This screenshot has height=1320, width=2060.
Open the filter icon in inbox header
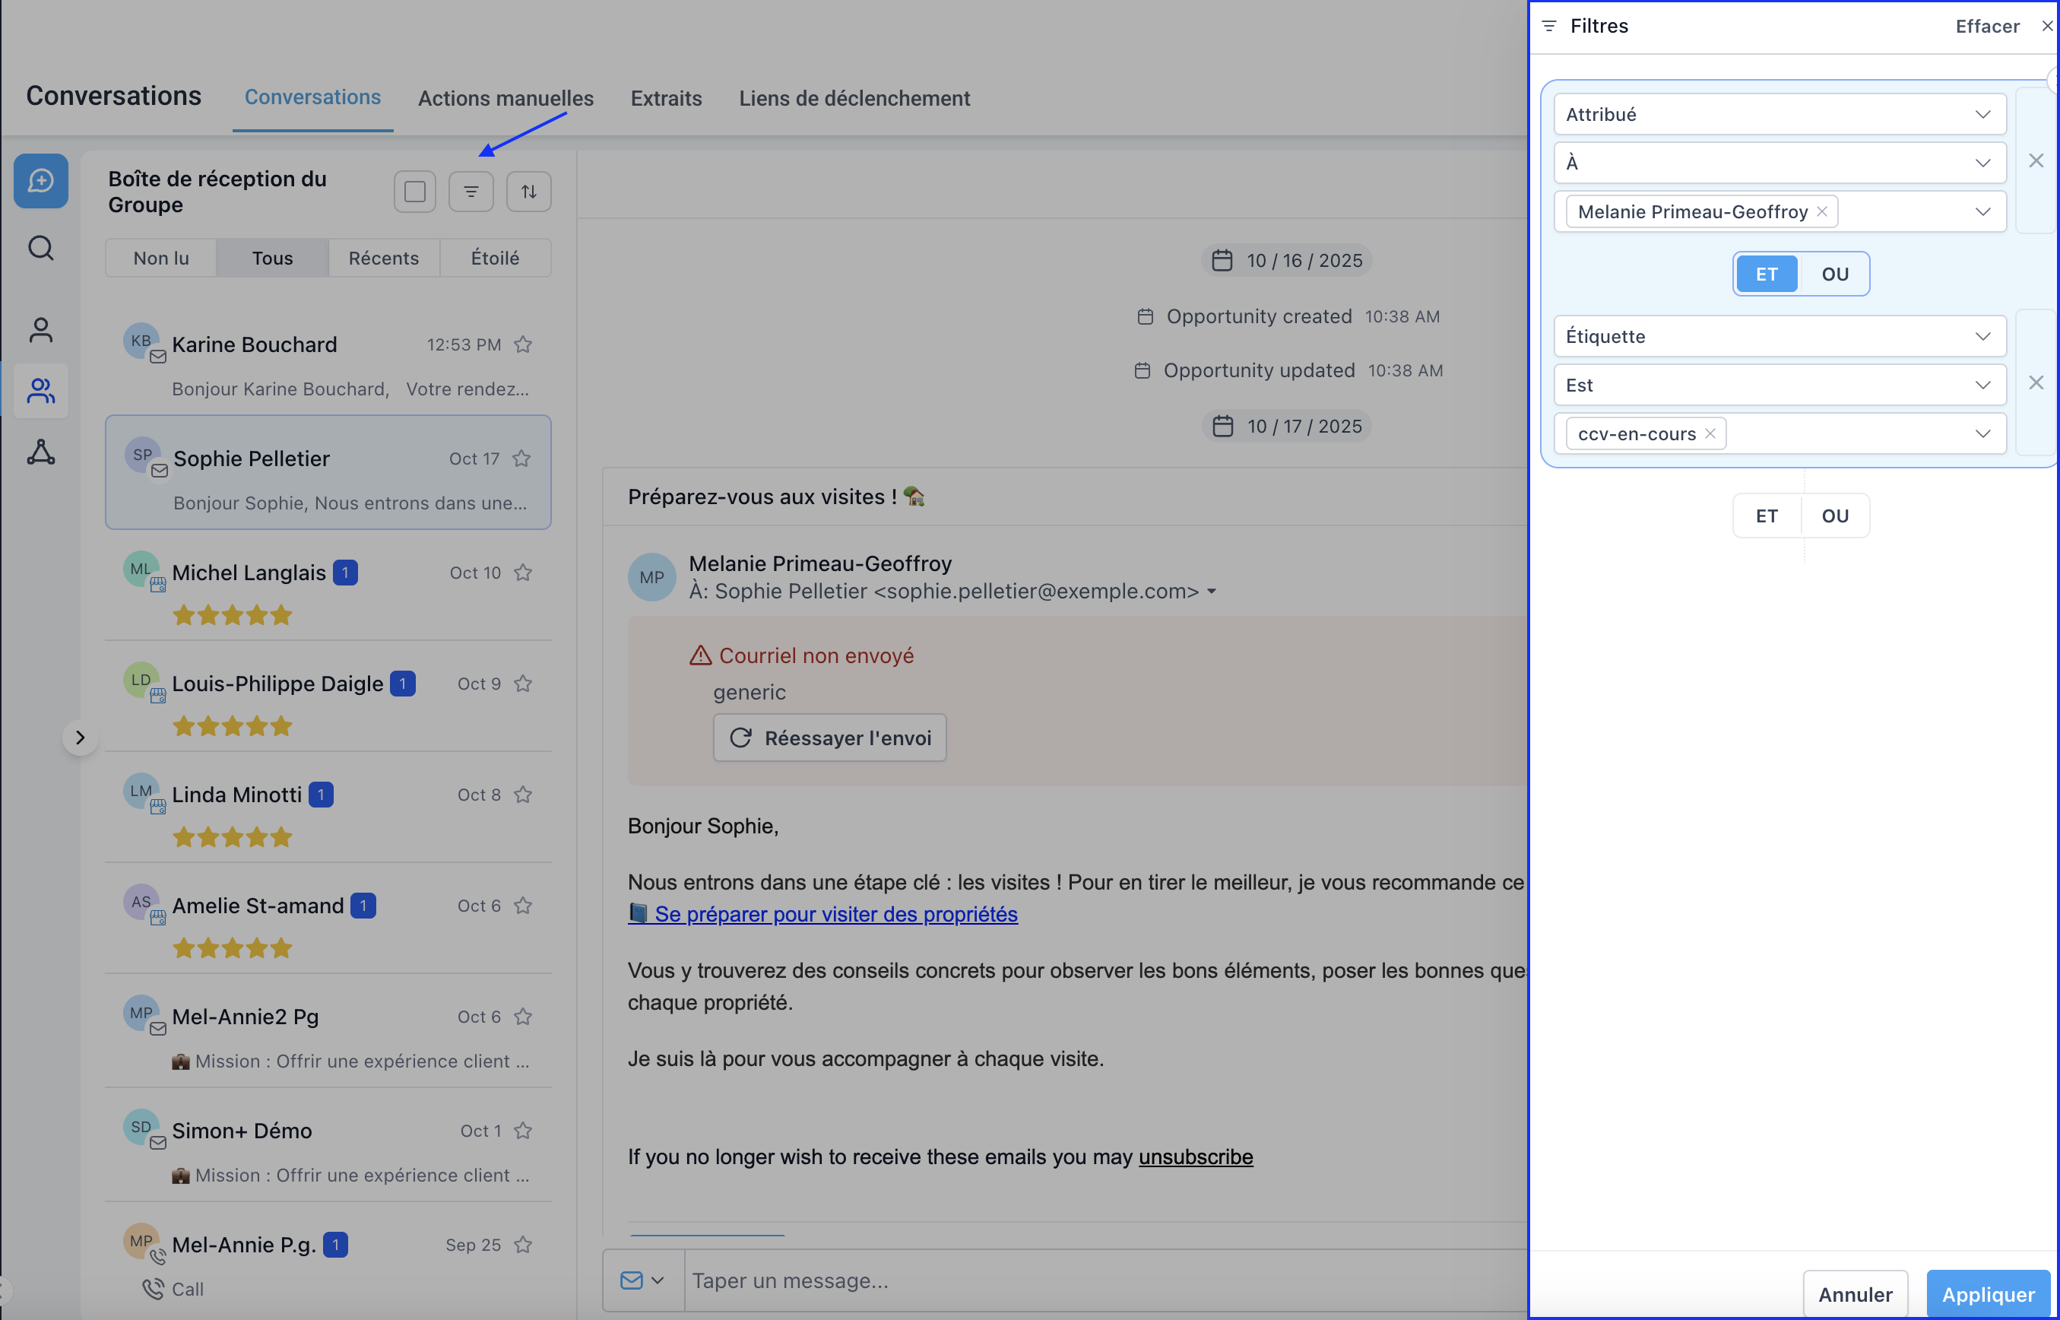coord(471,191)
